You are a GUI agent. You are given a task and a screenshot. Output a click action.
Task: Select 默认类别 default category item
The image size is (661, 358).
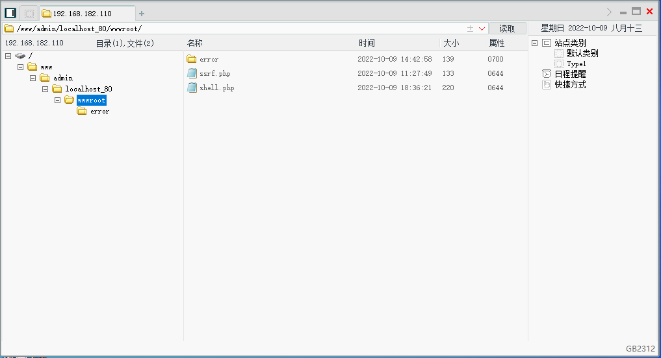[582, 53]
